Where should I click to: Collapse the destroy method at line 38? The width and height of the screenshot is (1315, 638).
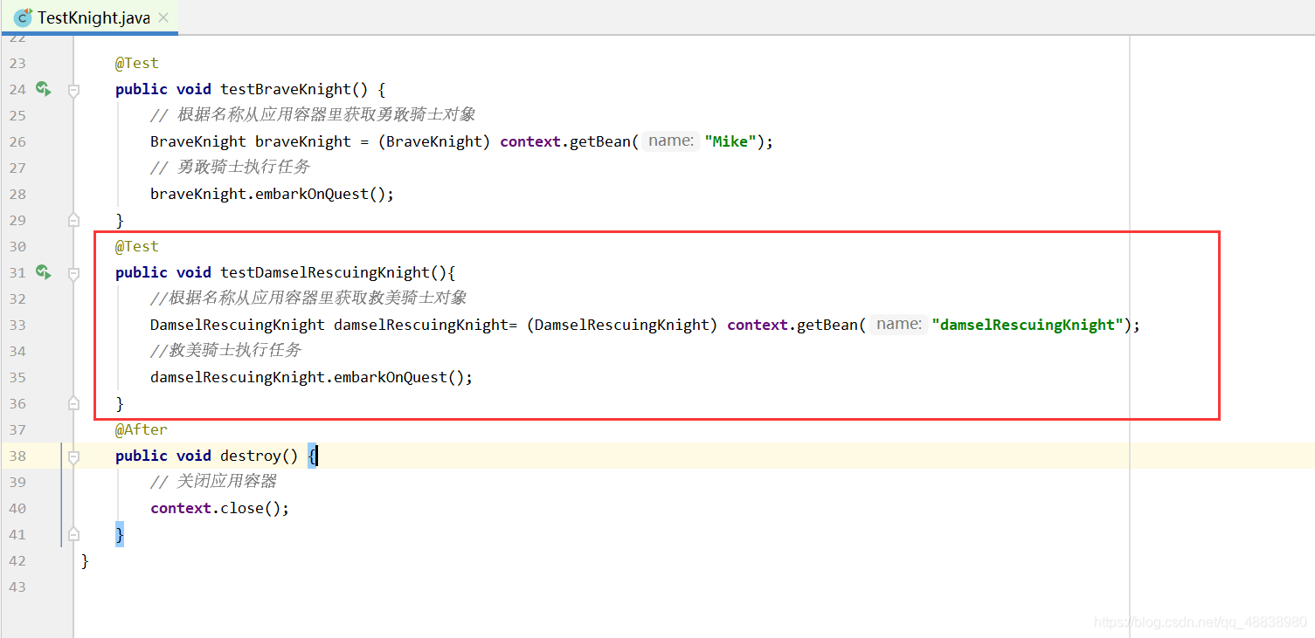[73, 456]
